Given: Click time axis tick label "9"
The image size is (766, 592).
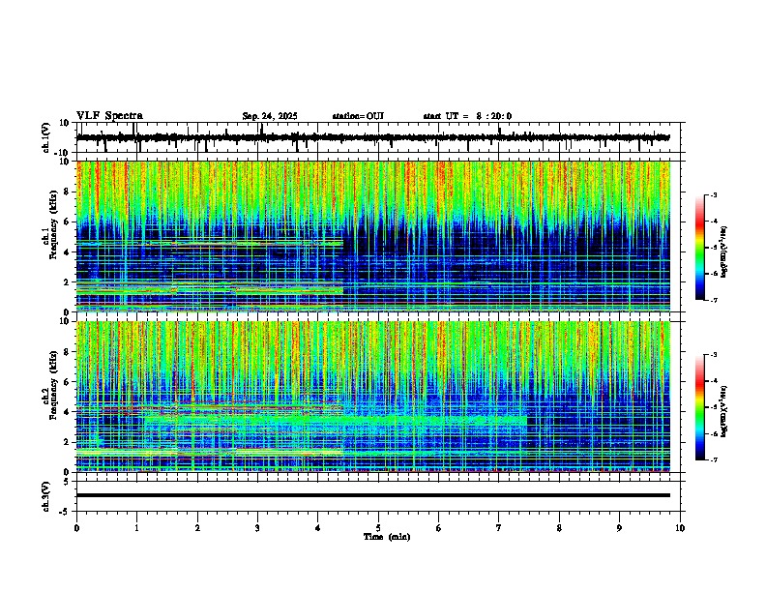Looking at the screenshot, I should pos(619,528).
